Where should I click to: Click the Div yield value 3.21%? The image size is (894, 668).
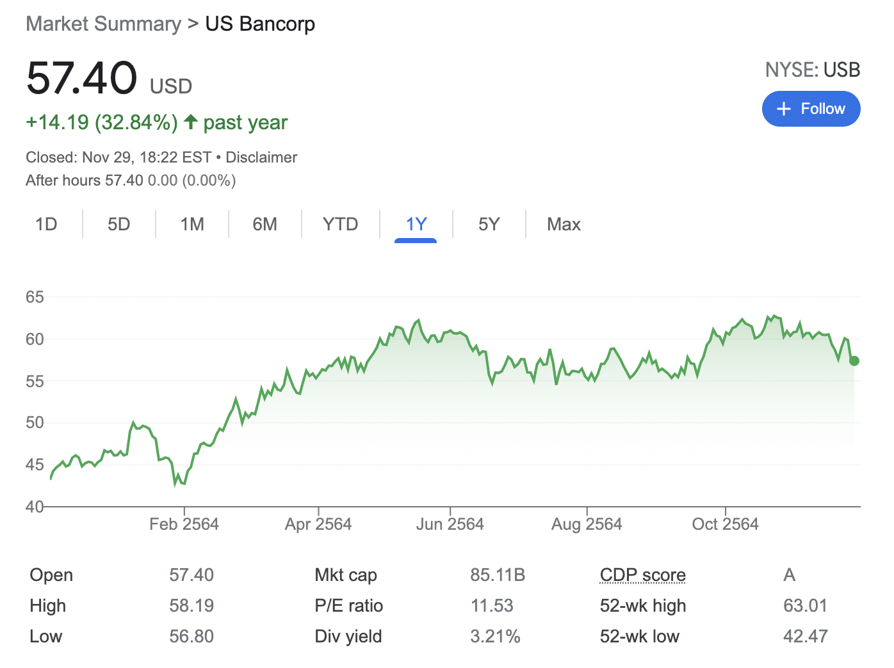click(495, 636)
